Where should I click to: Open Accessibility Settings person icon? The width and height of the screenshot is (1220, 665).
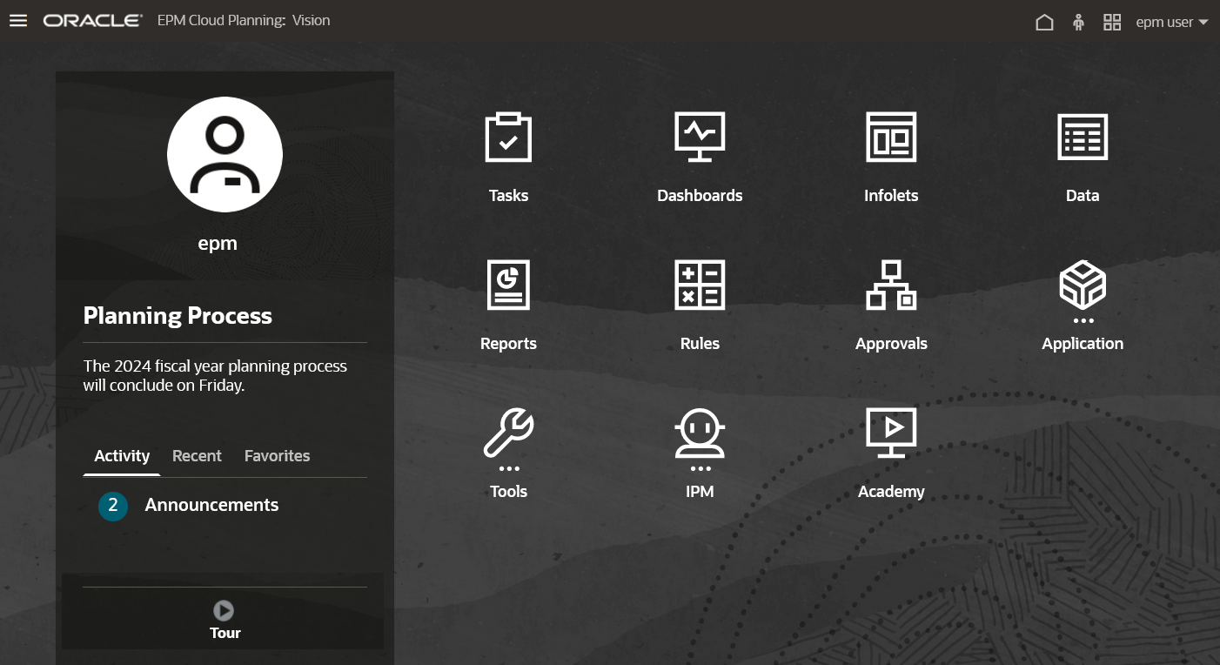click(x=1079, y=23)
